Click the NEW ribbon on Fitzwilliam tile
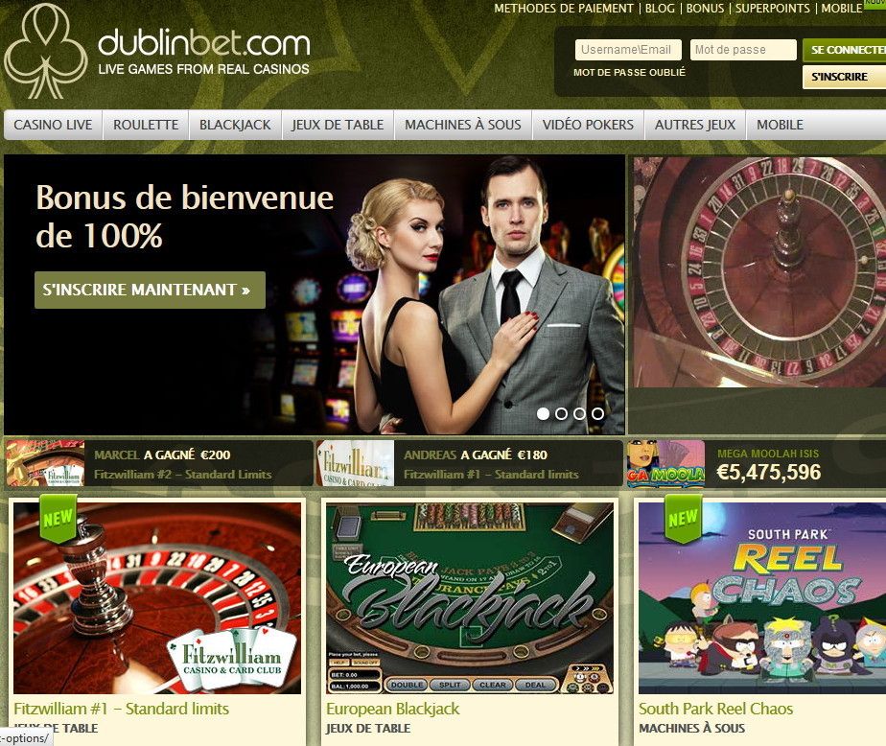Image resolution: width=886 pixels, height=746 pixels. [x=58, y=518]
